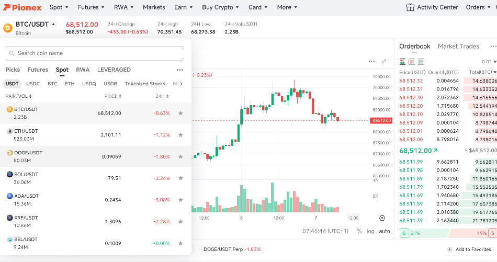Screen dimensions: 497x262
Task: Open the Total(BTC) column dropdown
Action: click(x=483, y=72)
